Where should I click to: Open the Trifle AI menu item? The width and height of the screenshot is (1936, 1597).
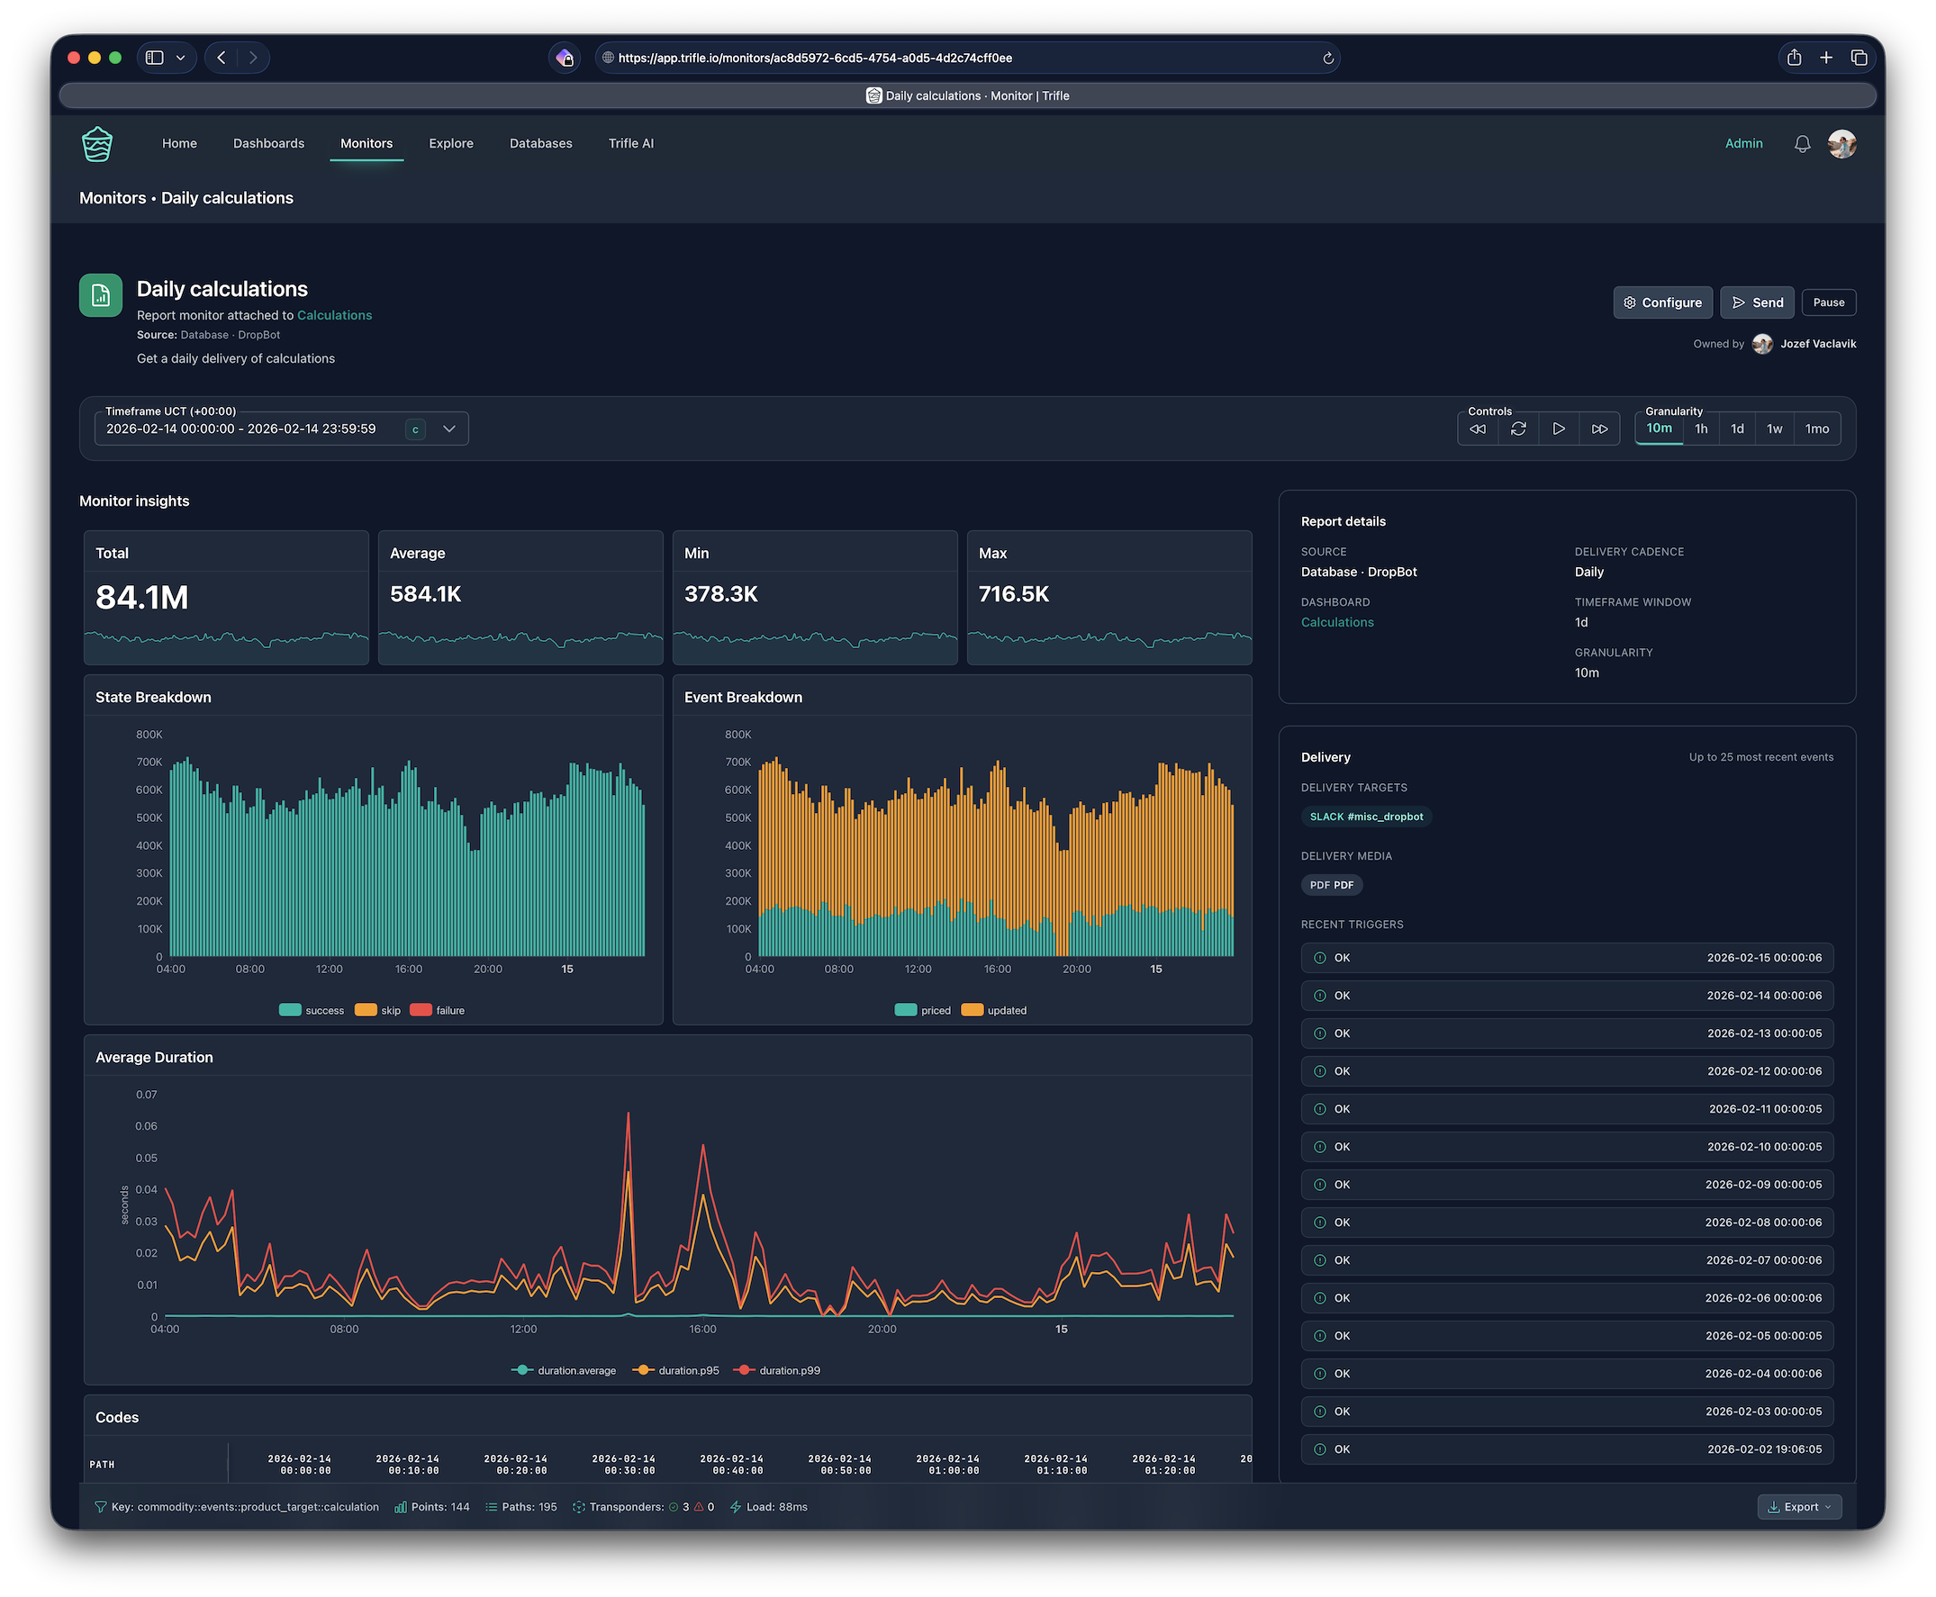point(630,143)
